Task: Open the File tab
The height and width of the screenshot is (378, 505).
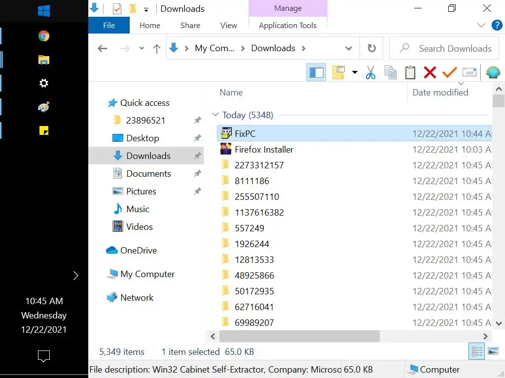Action: coord(109,26)
